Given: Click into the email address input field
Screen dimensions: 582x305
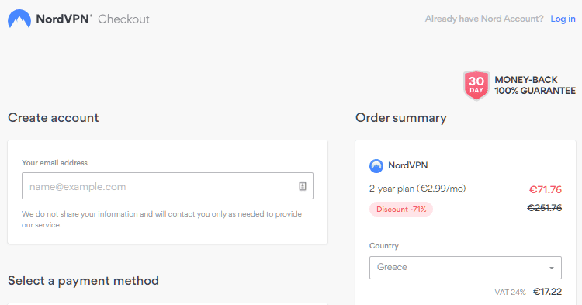Looking at the screenshot, I should click(168, 186).
